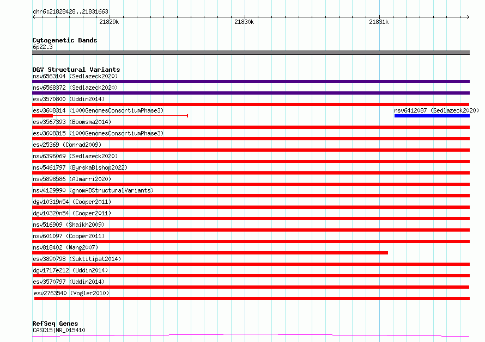Click right arrow of coordinate ruler
Viewport: 485px width, 342px height.
coord(468,17)
